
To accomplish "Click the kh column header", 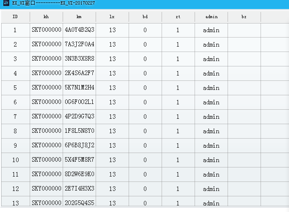I will point(46,17).
